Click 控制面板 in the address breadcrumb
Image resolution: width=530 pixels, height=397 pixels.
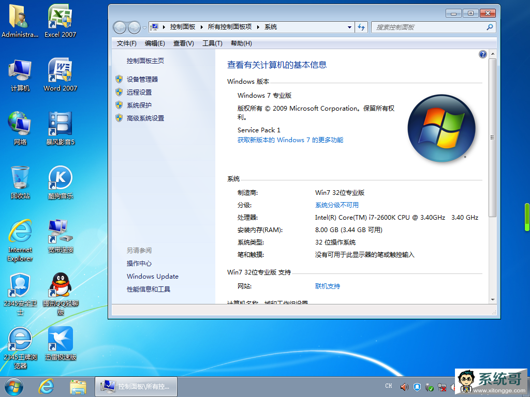[x=183, y=27]
